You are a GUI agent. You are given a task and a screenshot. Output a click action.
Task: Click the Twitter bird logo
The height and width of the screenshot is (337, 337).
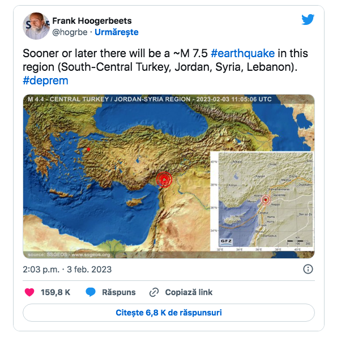tap(308, 20)
